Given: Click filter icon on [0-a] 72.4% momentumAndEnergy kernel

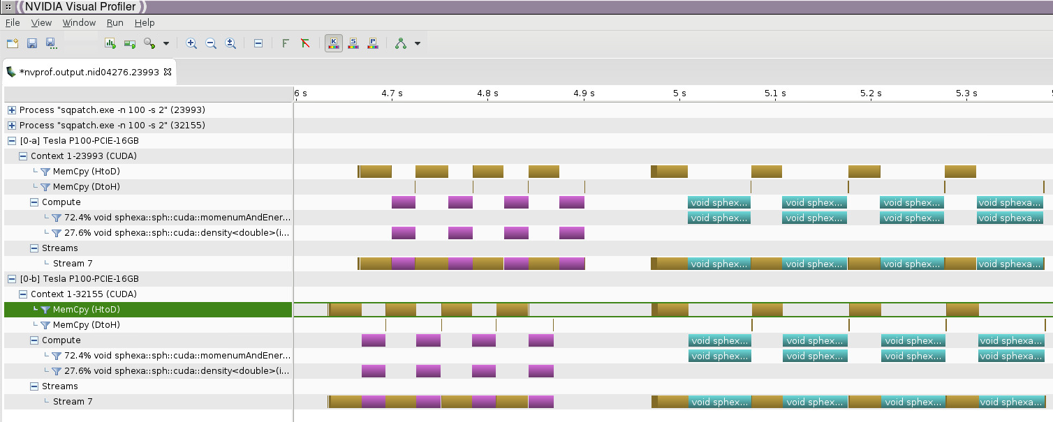Looking at the screenshot, I should coord(57,218).
